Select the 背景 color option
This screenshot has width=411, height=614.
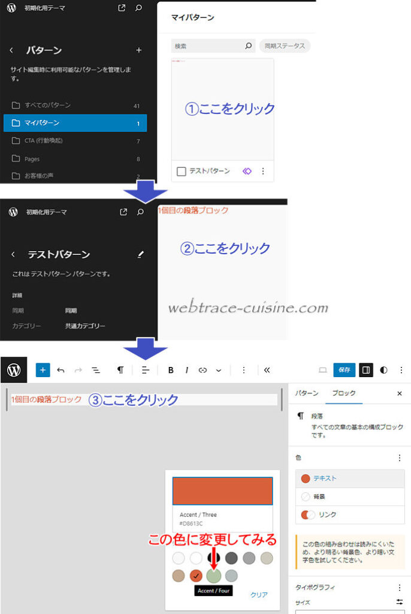tap(350, 496)
